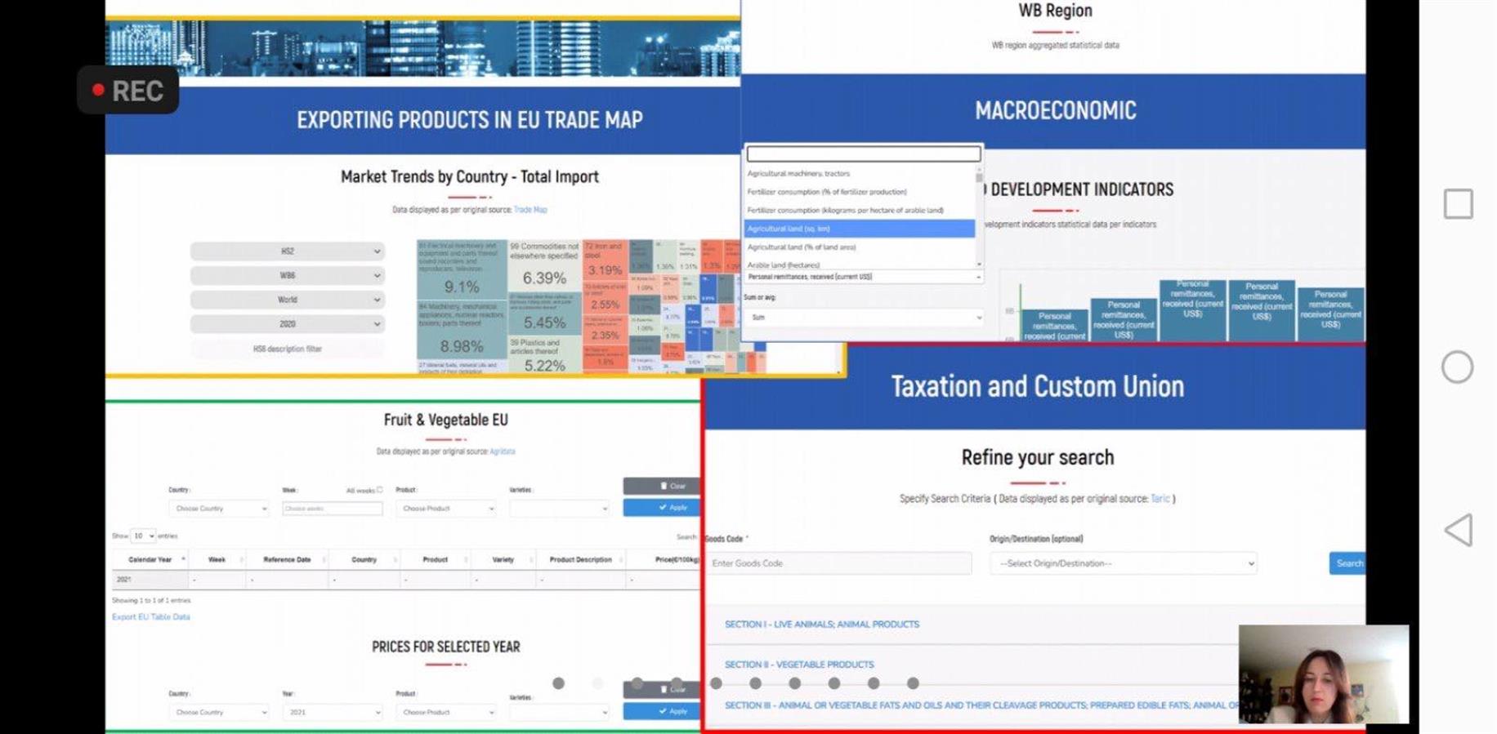The height and width of the screenshot is (734, 1497).
Task: Open the Sum or avg dropdown
Action: 863,318
